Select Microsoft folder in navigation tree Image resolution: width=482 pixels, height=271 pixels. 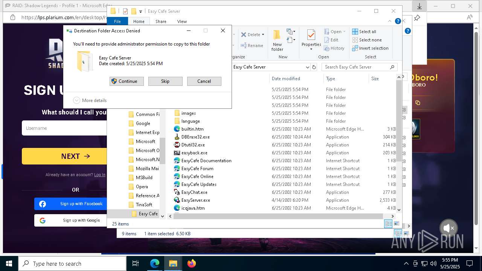142,142
